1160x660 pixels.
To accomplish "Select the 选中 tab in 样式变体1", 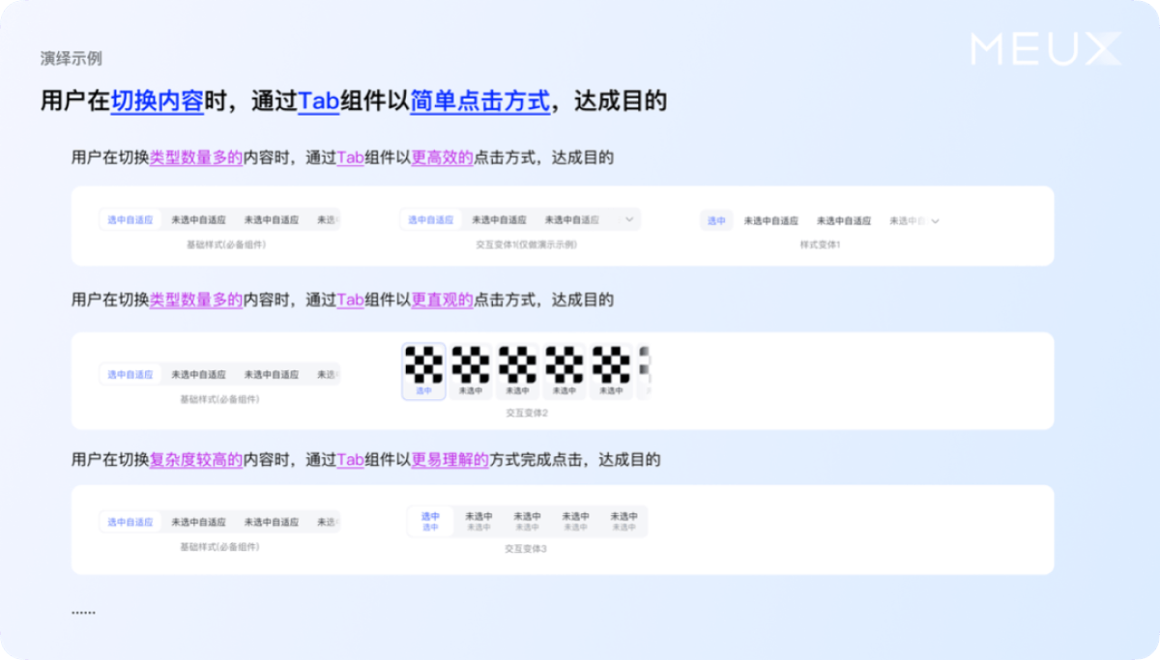I will click(716, 220).
